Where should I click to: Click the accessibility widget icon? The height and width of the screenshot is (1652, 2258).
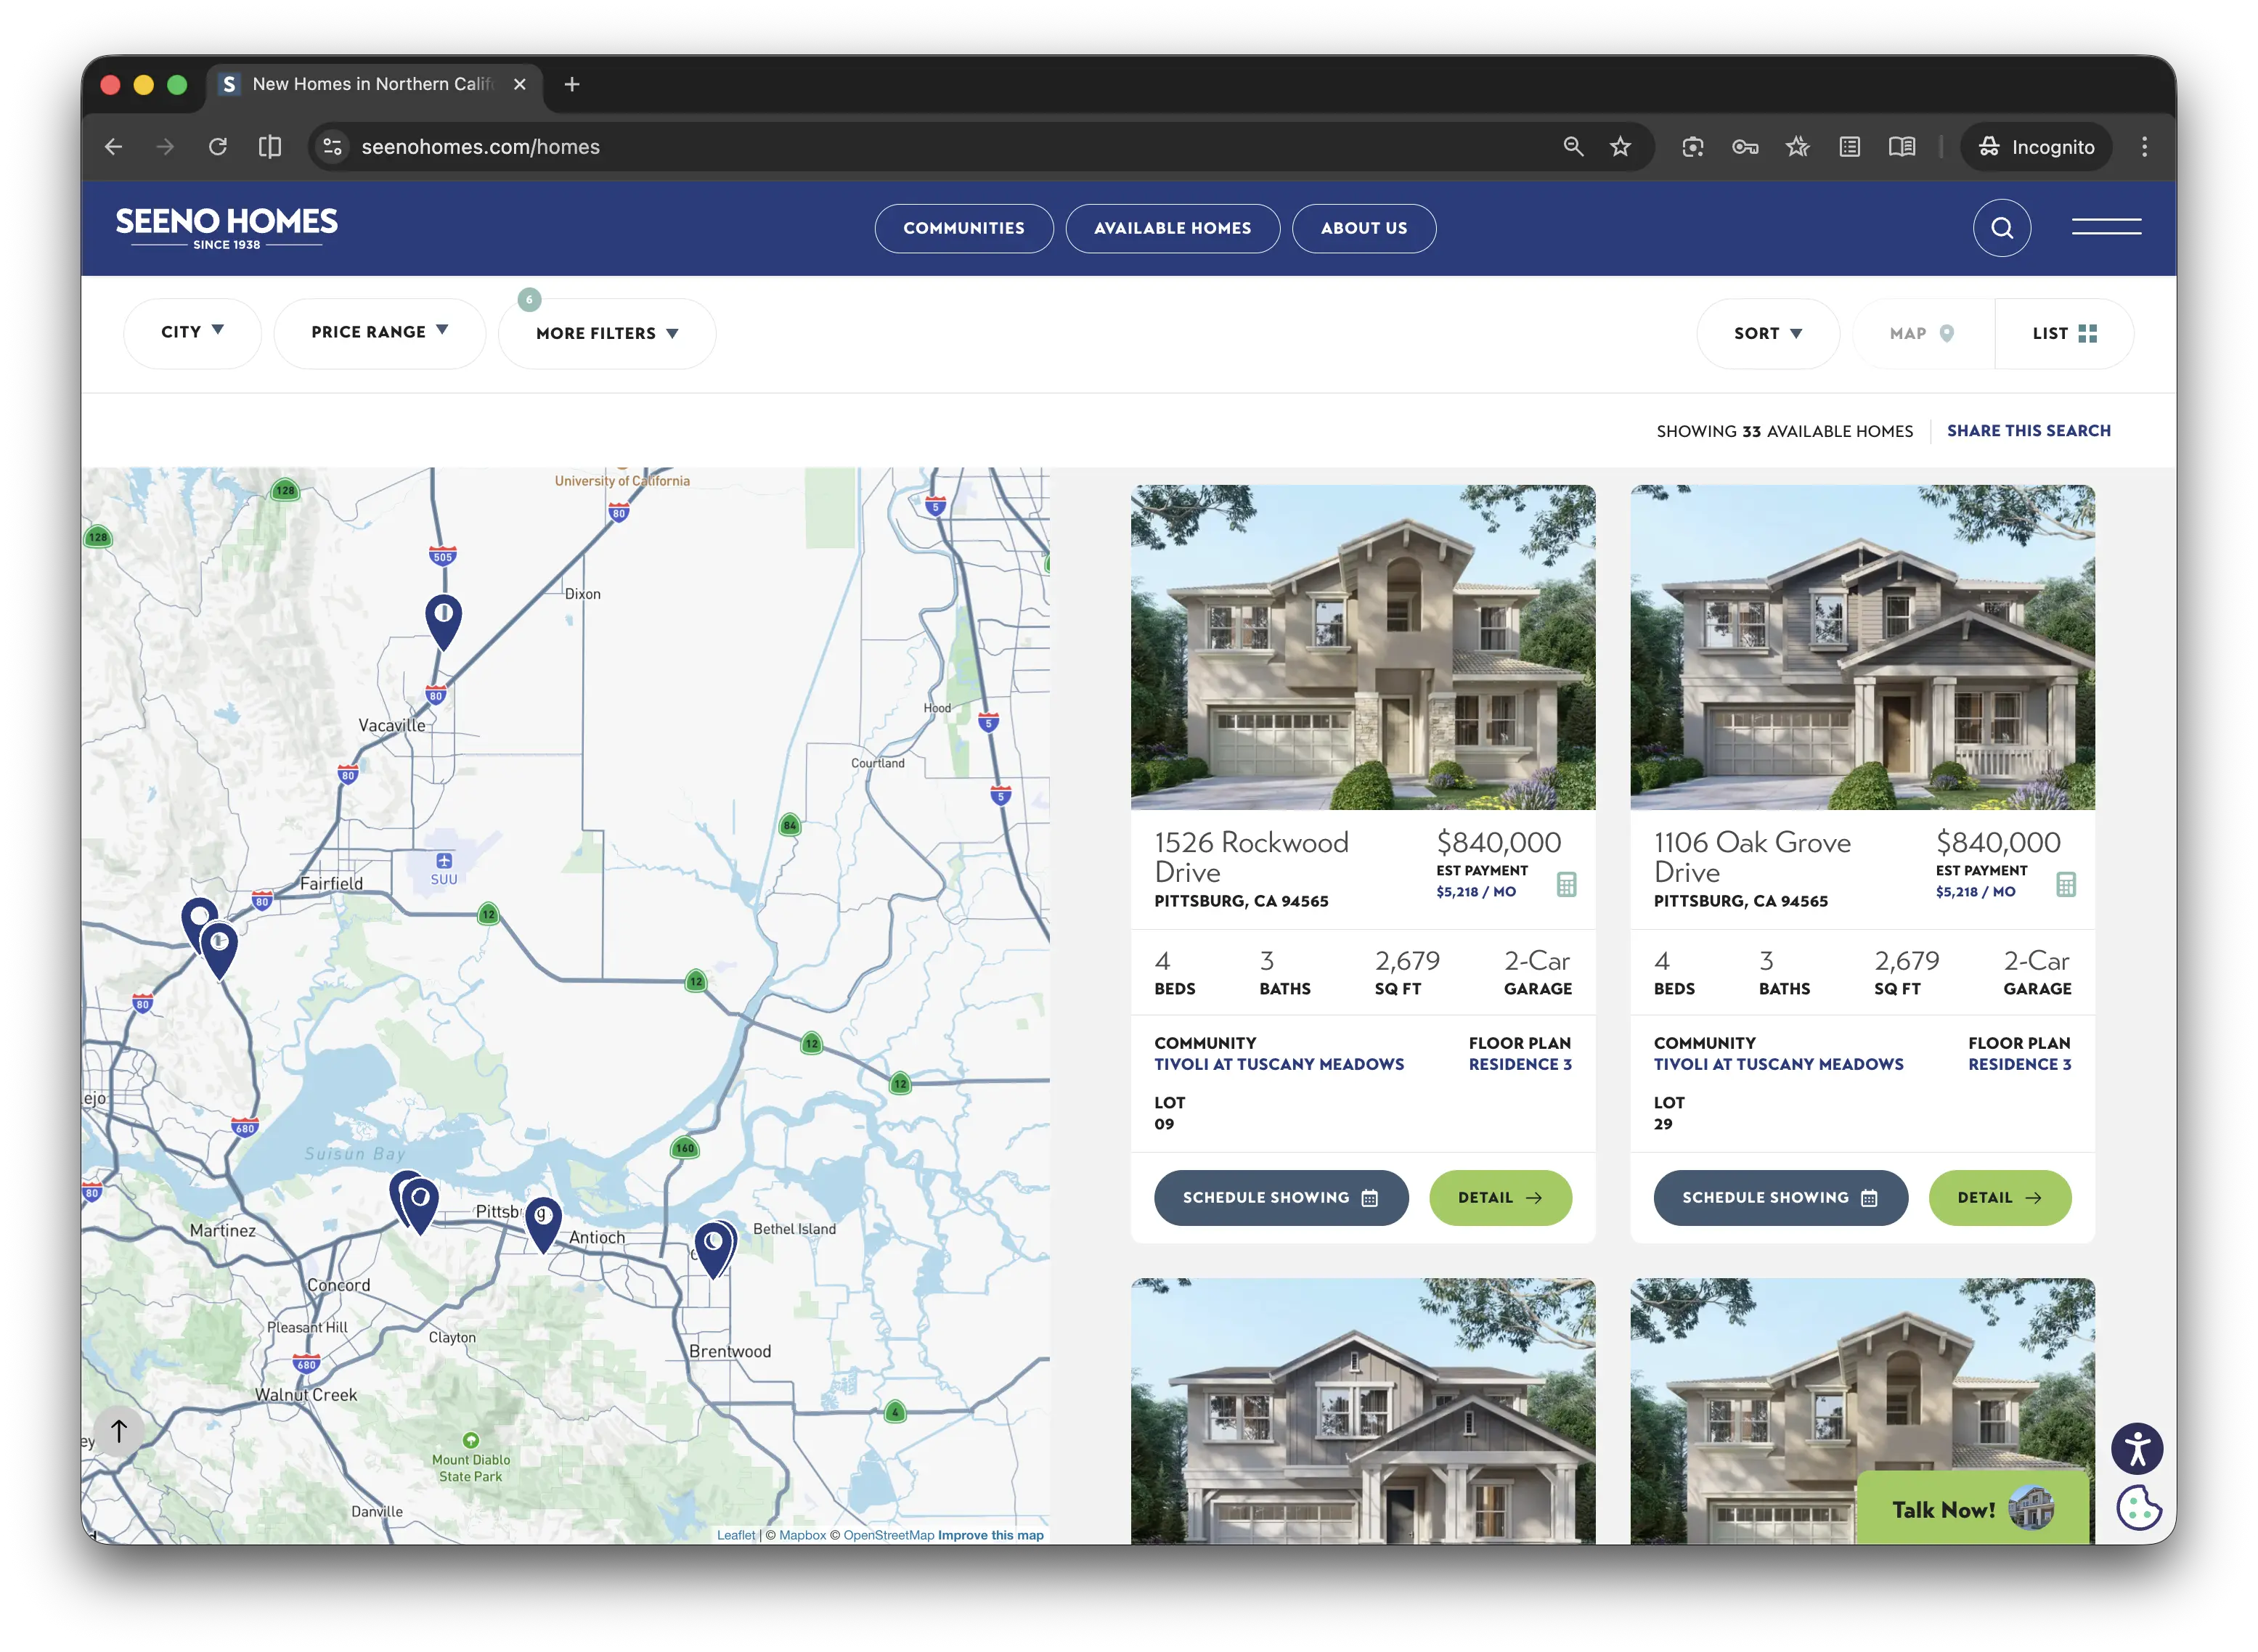coord(2136,1449)
